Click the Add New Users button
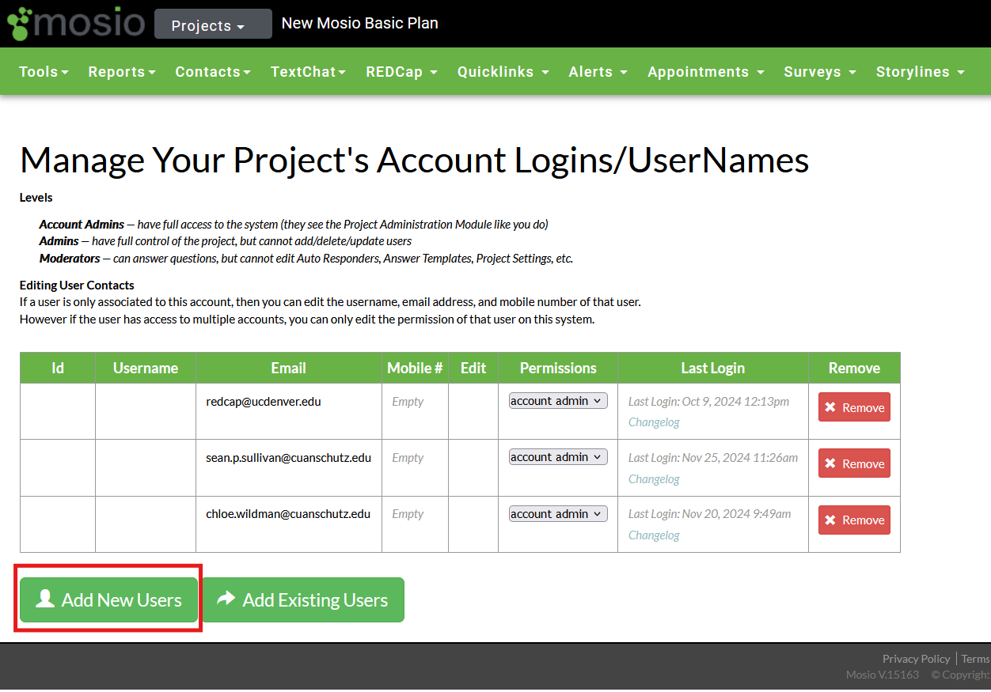The image size is (991, 692). (110, 600)
